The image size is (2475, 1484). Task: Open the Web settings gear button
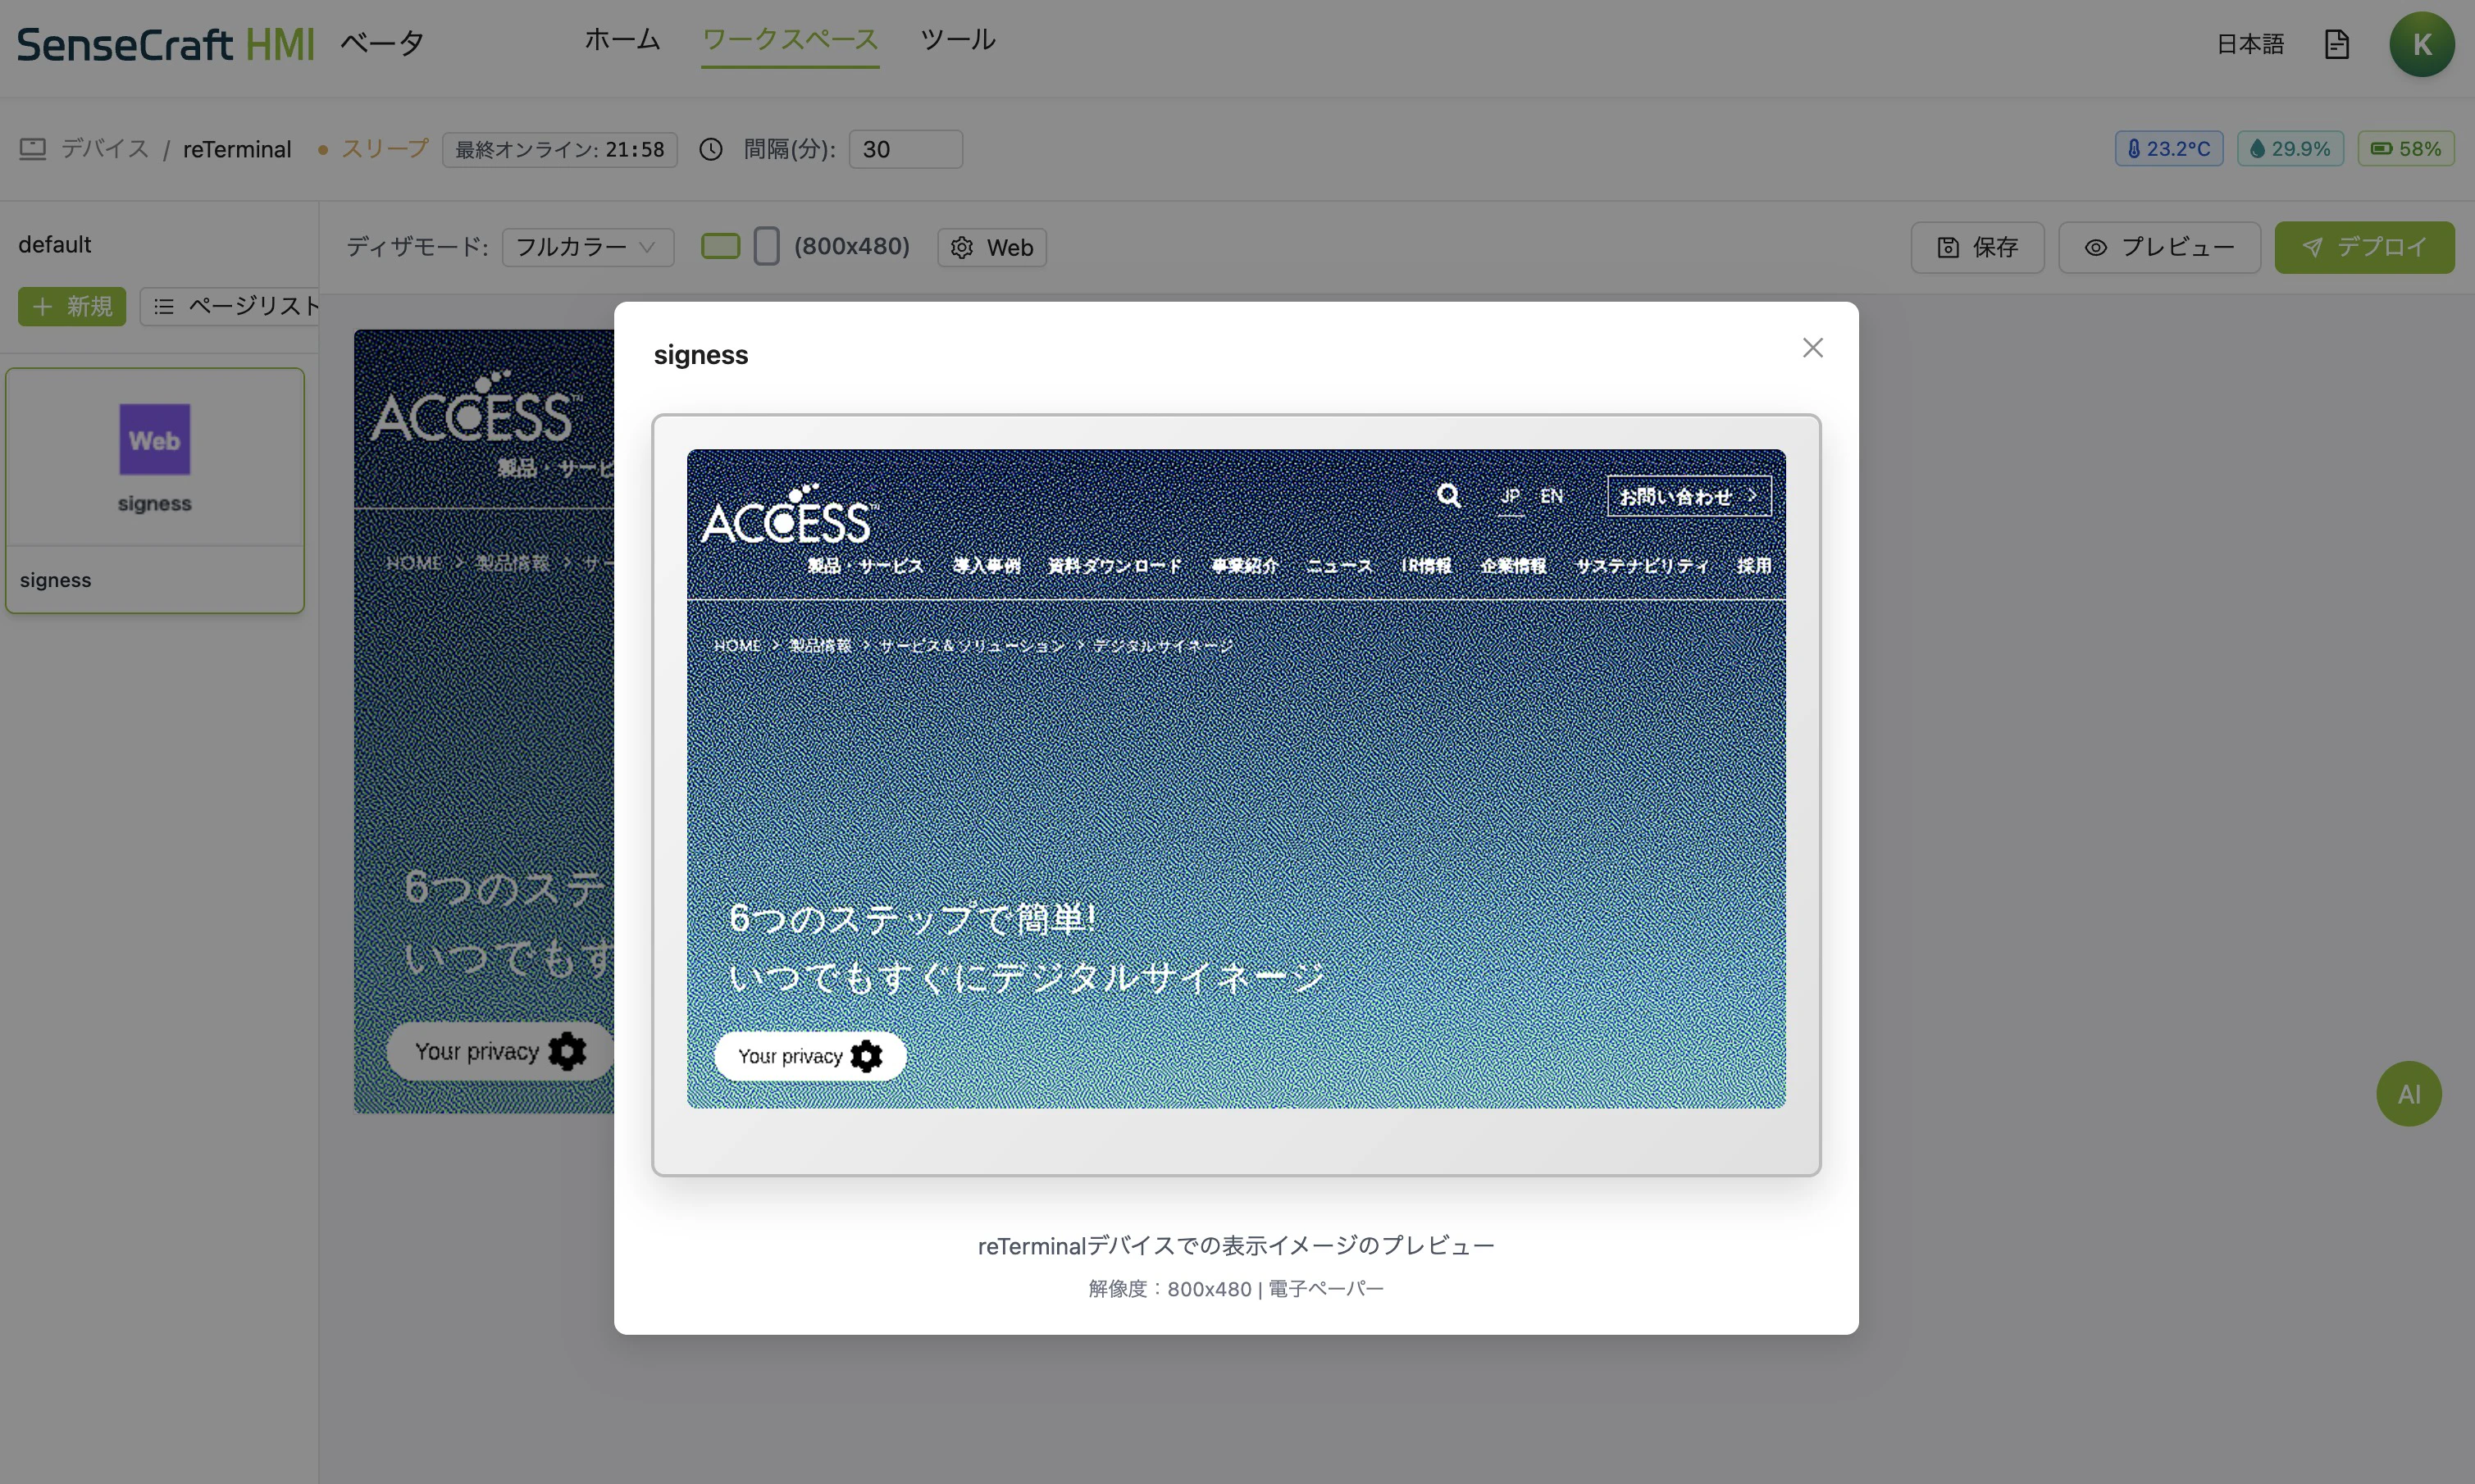click(x=991, y=247)
